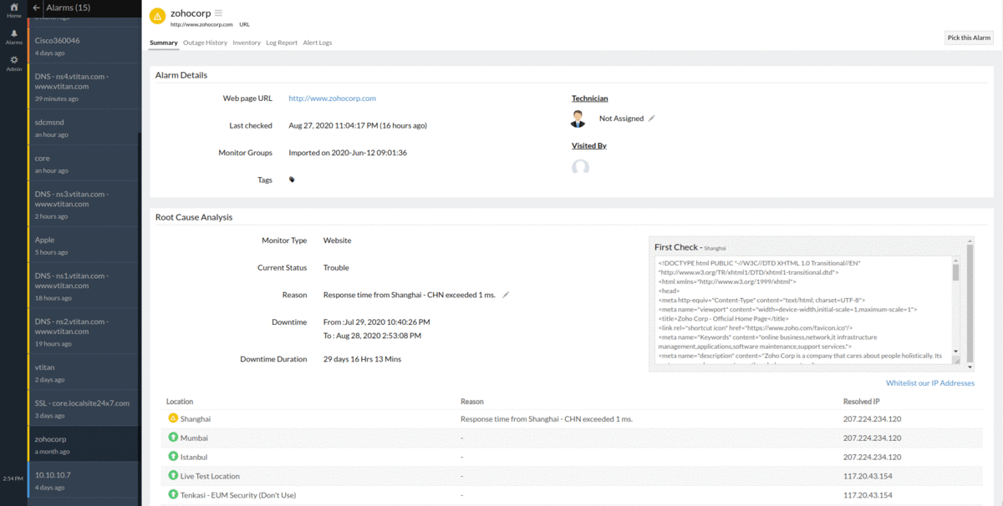Image resolution: width=1003 pixels, height=506 pixels.
Task: Click the Technician avatar icon
Action: [578, 119]
